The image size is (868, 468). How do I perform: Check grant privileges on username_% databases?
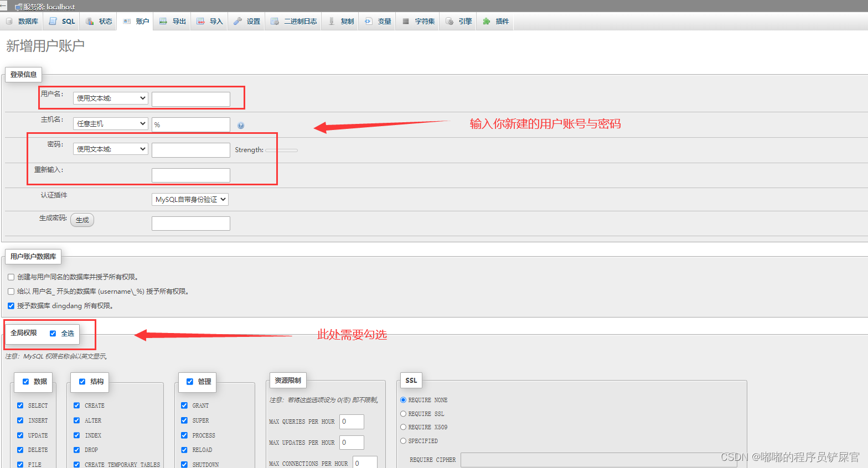(x=11, y=292)
